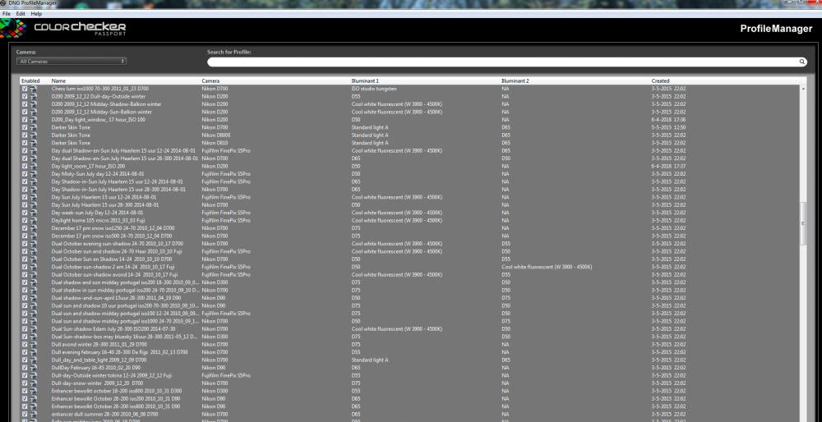Click profile icon of Dull avond winter 28-300 row
This screenshot has height=422, width=822.
click(34, 345)
